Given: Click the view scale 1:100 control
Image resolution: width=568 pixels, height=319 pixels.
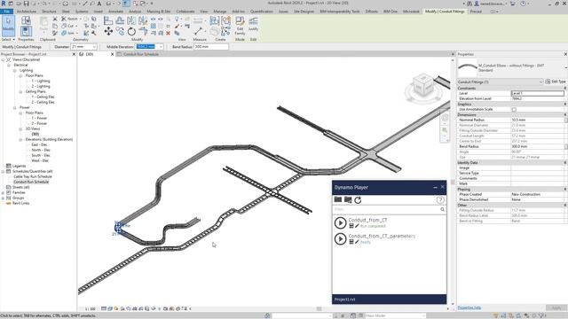Looking at the screenshot, I should [91, 309].
